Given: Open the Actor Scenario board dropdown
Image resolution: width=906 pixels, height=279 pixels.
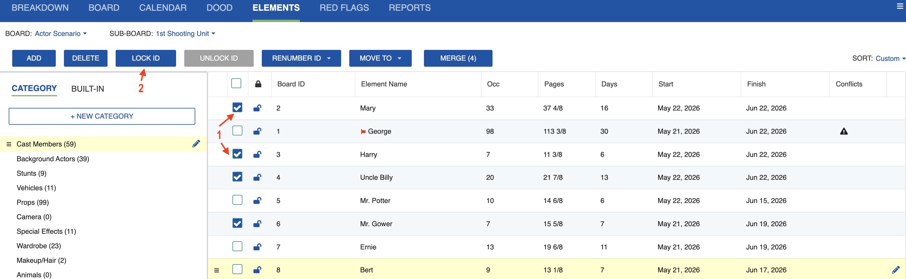Looking at the screenshot, I should tap(60, 34).
